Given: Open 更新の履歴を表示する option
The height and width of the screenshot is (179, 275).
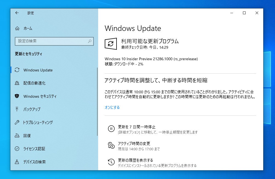Looking at the screenshot, I should [152, 163].
